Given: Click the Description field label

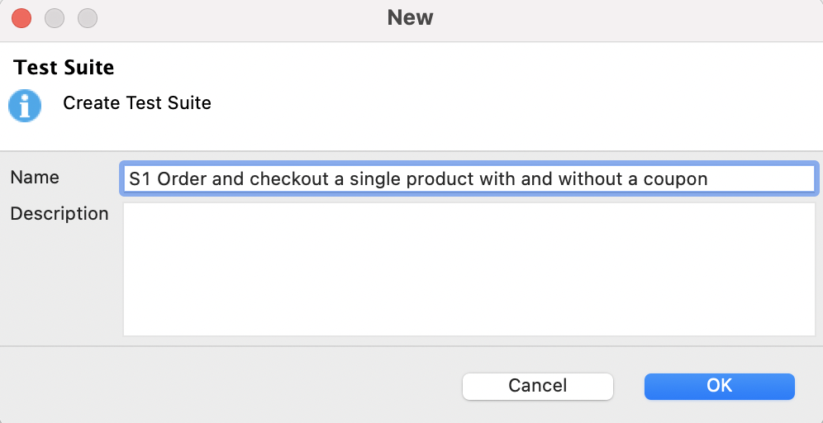Looking at the screenshot, I should [x=59, y=214].
